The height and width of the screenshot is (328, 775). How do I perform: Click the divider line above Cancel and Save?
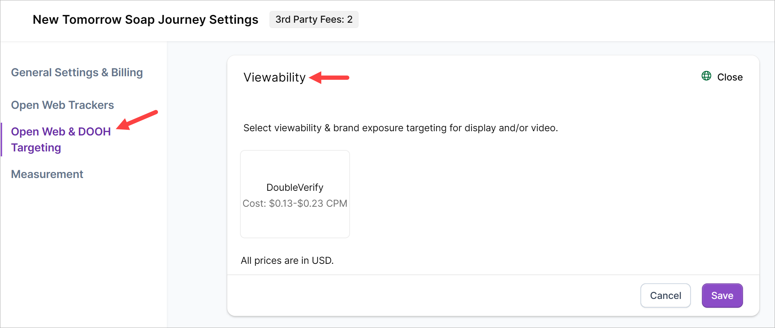tap(493, 275)
